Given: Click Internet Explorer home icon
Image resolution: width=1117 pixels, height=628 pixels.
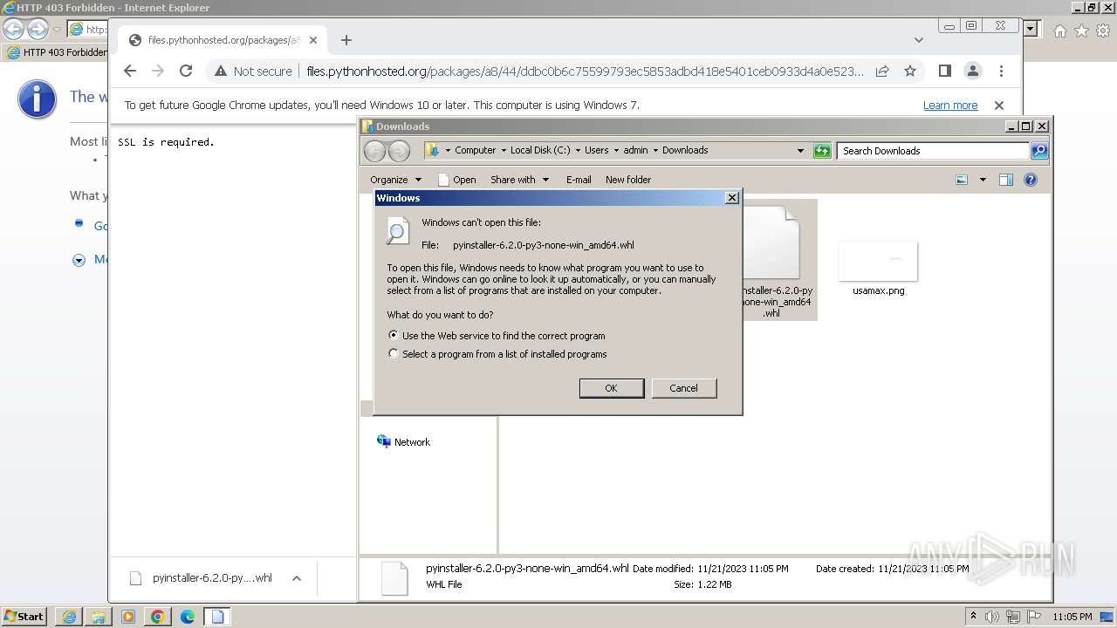Looking at the screenshot, I should coord(1059,31).
